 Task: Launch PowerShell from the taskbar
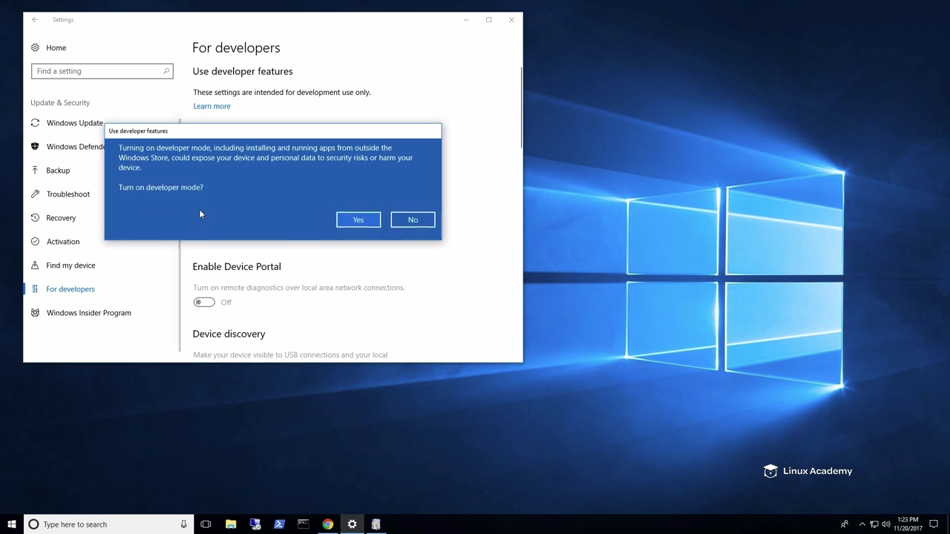279,524
